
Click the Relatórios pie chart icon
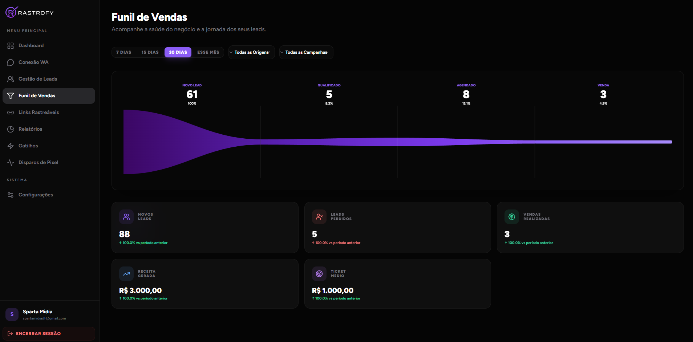point(11,129)
